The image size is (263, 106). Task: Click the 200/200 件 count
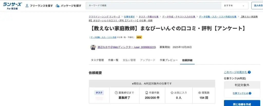[152, 98]
